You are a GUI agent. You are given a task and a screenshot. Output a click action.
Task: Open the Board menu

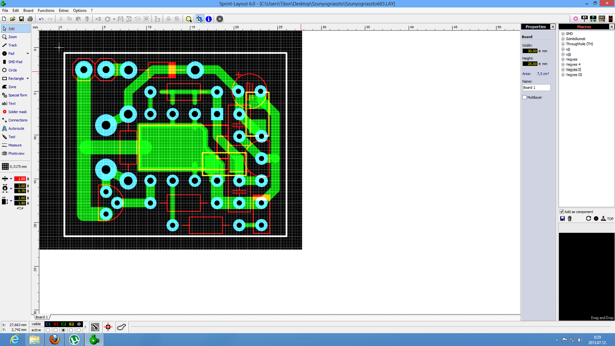point(28,10)
